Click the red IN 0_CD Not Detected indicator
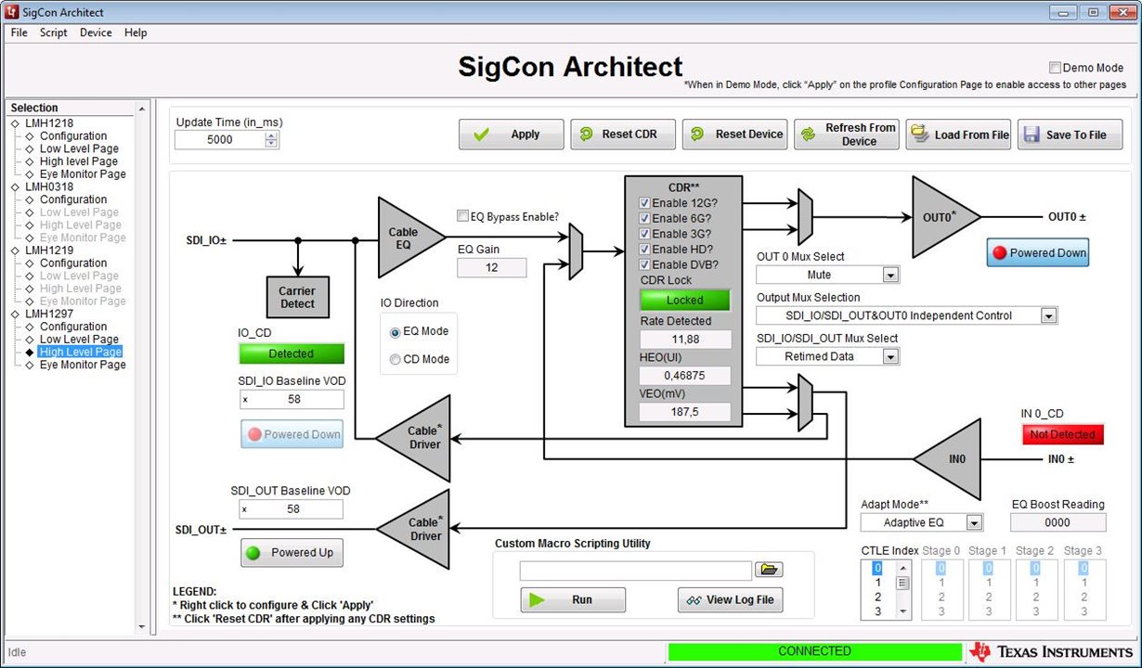The height and width of the screenshot is (668, 1142). 1062,434
